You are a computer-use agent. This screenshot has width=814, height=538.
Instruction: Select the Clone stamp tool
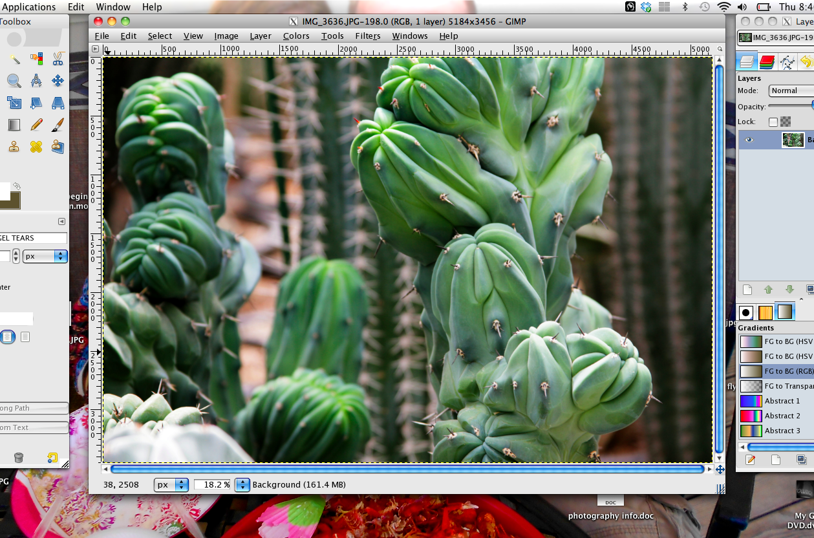pyautogui.click(x=14, y=146)
